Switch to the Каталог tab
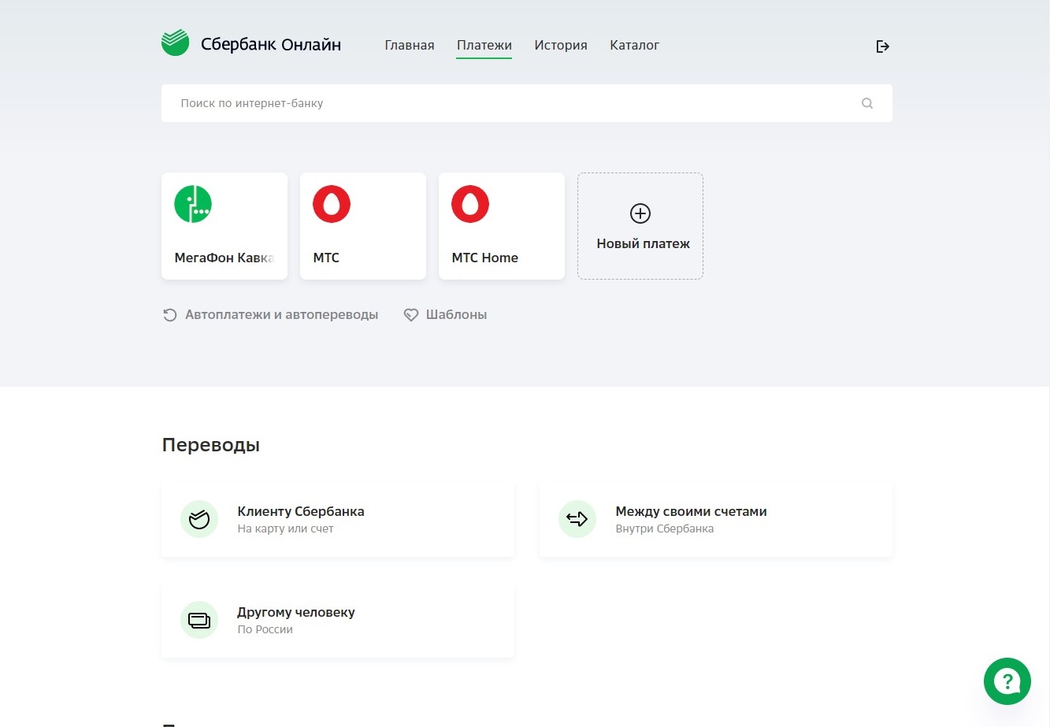The width and height of the screenshot is (1050, 727). click(x=635, y=46)
